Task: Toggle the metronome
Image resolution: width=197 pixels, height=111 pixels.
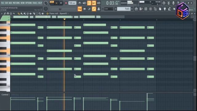Action: 80,3
